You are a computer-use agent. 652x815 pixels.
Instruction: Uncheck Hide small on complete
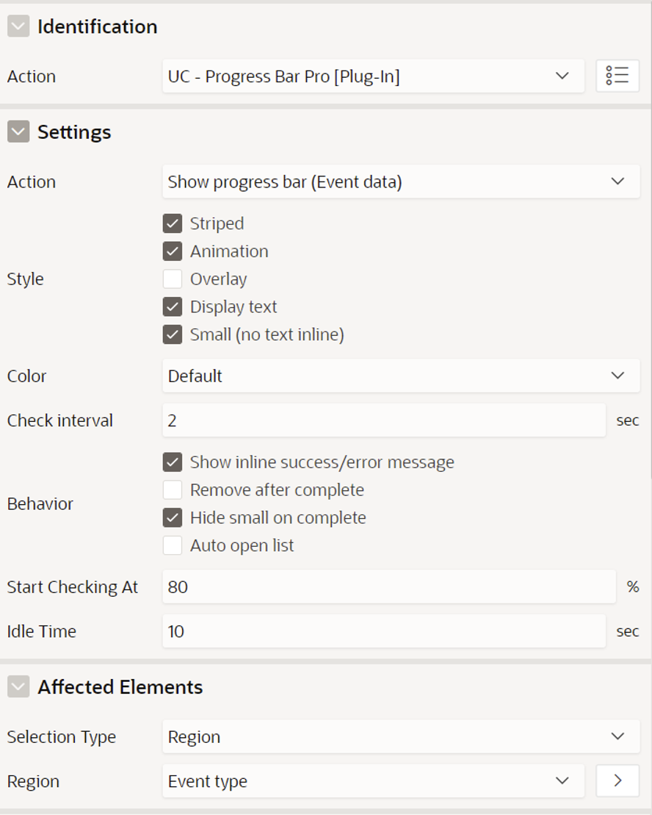(x=173, y=517)
